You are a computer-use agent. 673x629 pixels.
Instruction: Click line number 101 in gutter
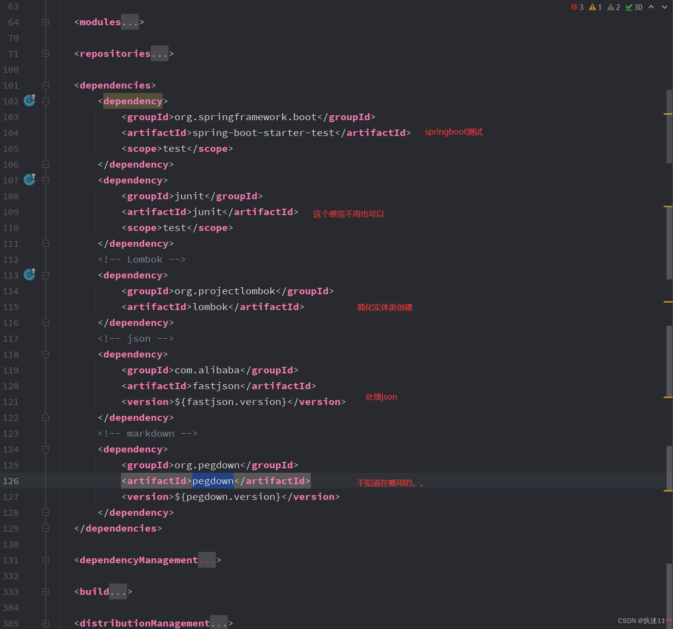point(11,85)
